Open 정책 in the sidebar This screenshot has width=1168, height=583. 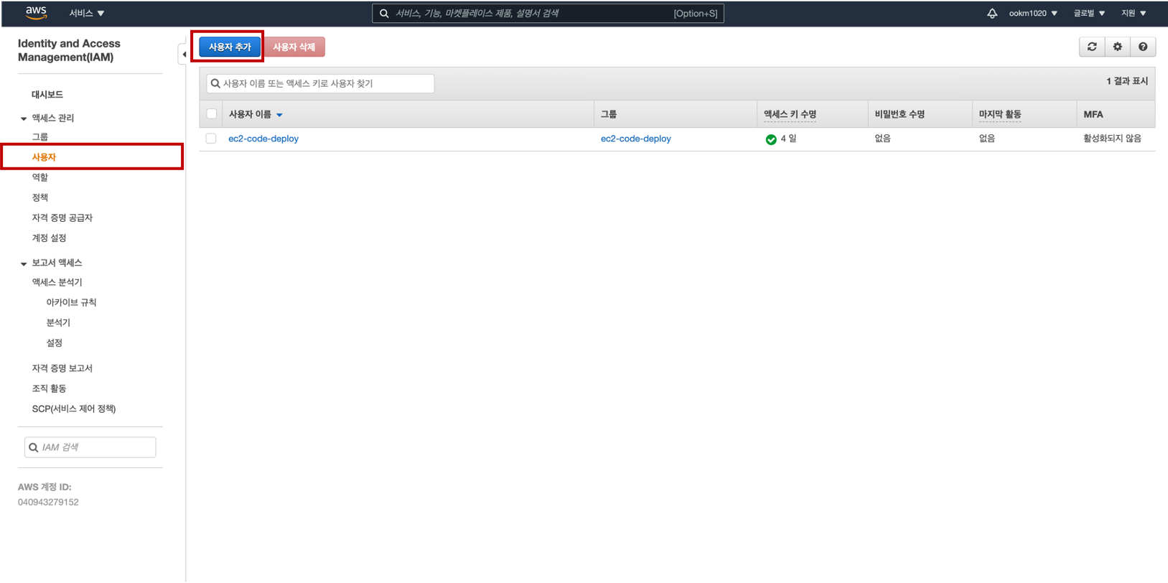click(40, 197)
